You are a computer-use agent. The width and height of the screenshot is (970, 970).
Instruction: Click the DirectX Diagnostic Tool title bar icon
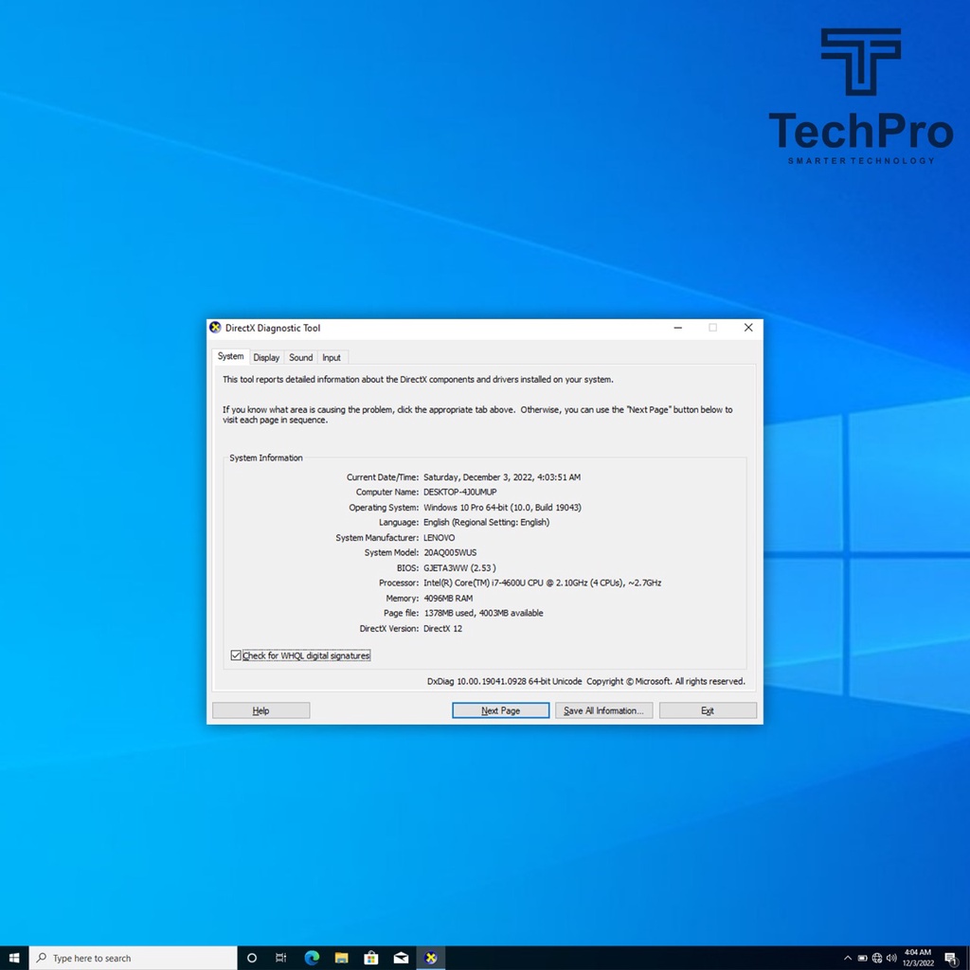coord(215,328)
